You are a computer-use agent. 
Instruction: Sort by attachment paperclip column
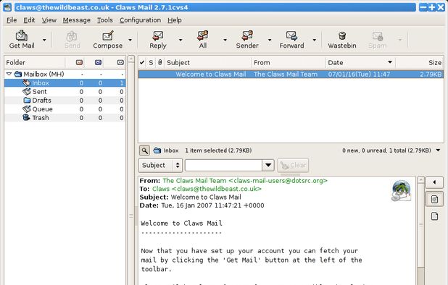click(x=160, y=62)
